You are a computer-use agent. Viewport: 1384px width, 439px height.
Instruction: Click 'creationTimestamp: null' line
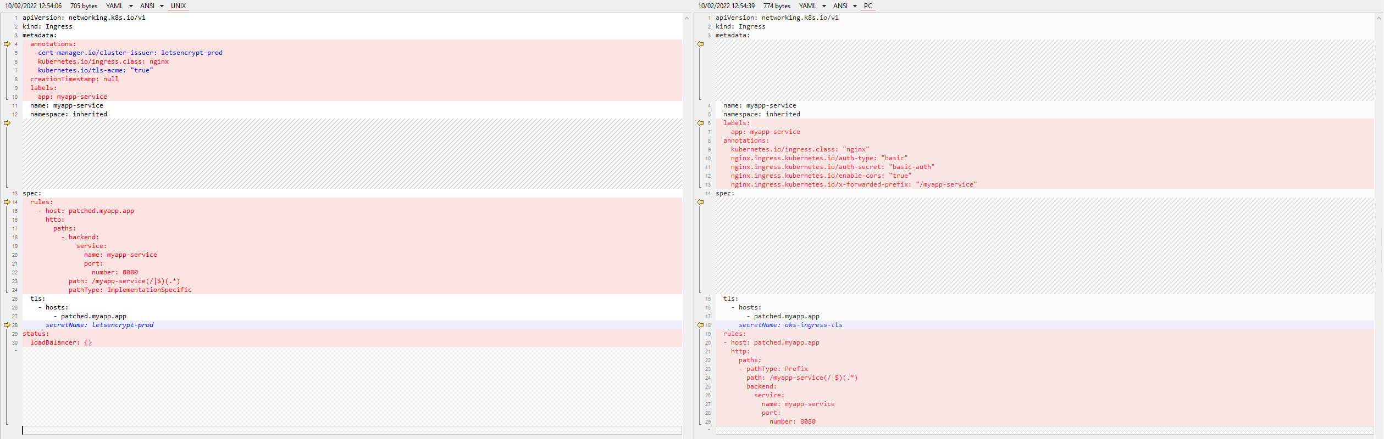pos(74,79)
